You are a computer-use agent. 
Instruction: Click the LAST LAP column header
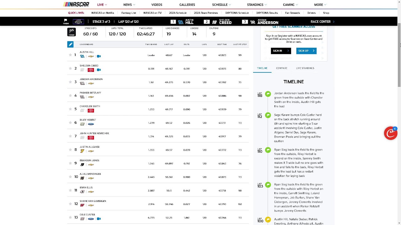[169, 44]
